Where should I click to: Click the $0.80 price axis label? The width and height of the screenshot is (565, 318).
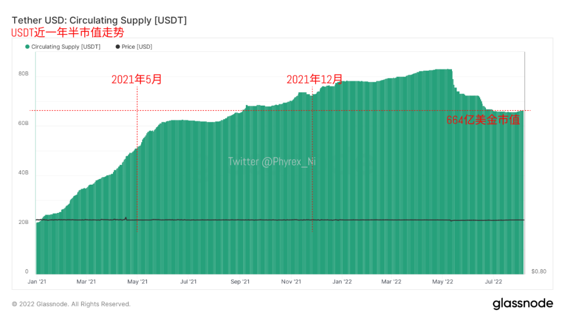[x=539, y=271]
